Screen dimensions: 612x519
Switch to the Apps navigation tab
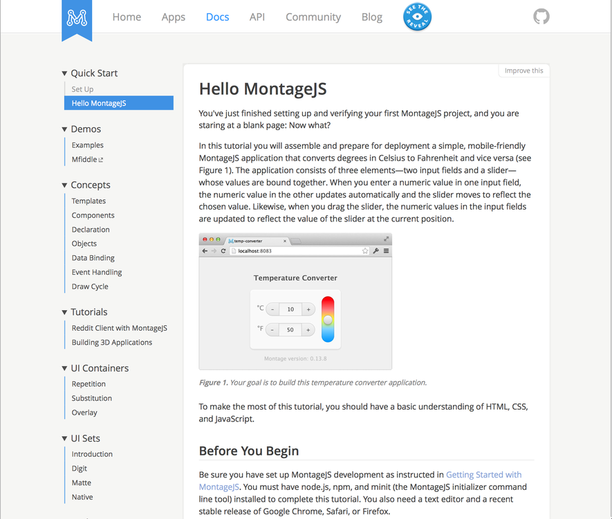tap(173, 17)
